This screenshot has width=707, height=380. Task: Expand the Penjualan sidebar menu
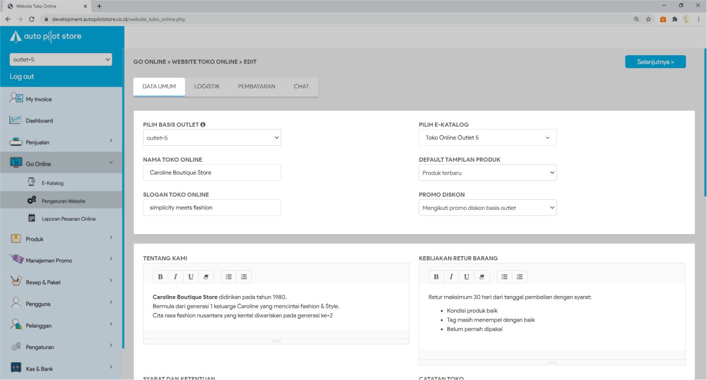(x=61, y=142)
